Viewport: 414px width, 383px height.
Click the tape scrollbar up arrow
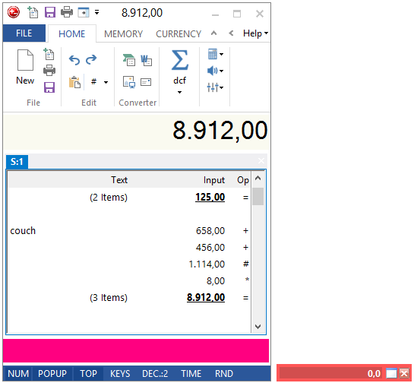pos(258,179)
